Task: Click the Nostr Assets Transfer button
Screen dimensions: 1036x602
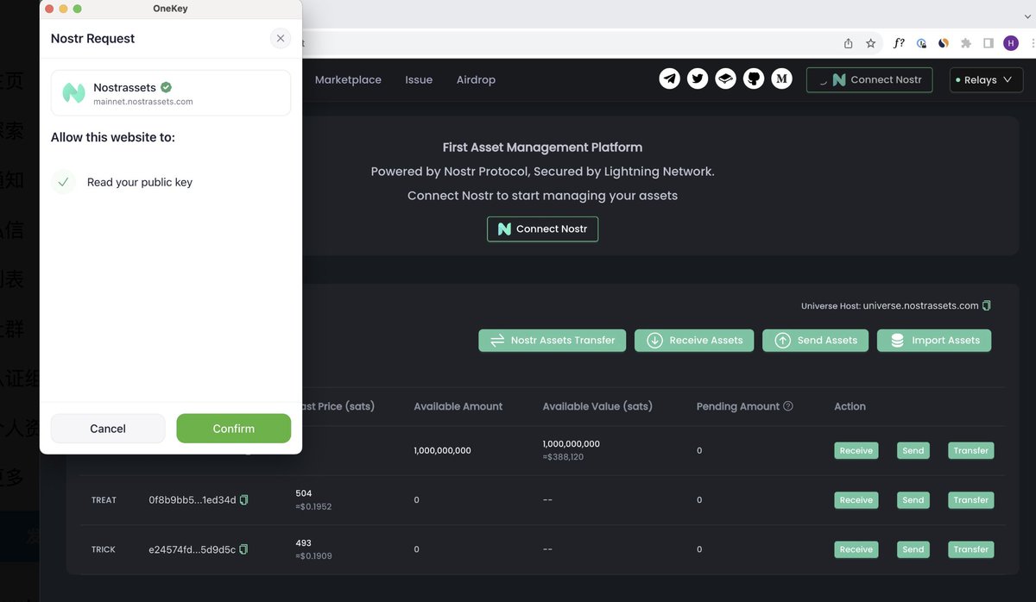Action: (x=553, y=341)
